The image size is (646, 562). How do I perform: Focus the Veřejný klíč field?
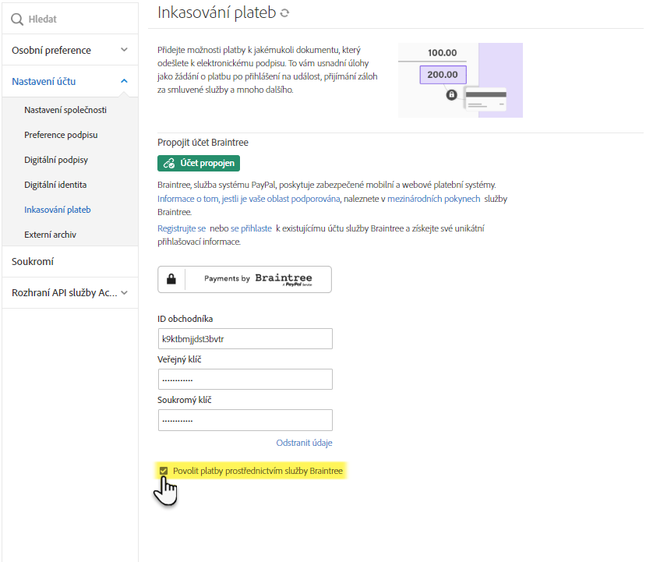245,380
